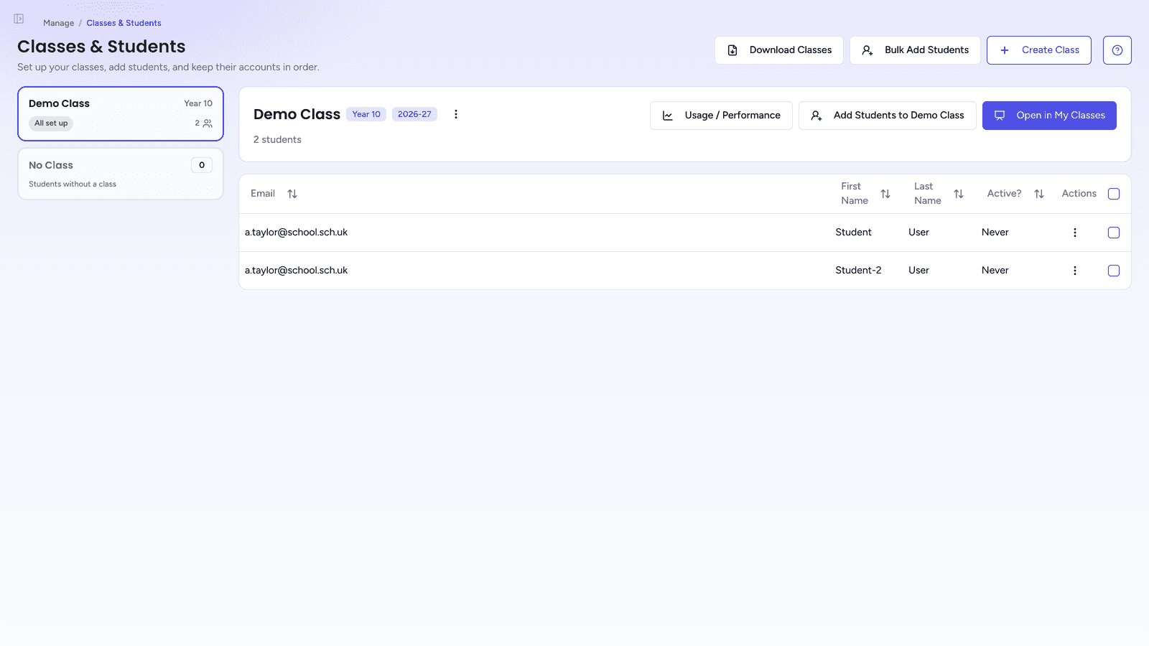
Task: Click first name cell Student-2
Action: click(x=858, y=271)
